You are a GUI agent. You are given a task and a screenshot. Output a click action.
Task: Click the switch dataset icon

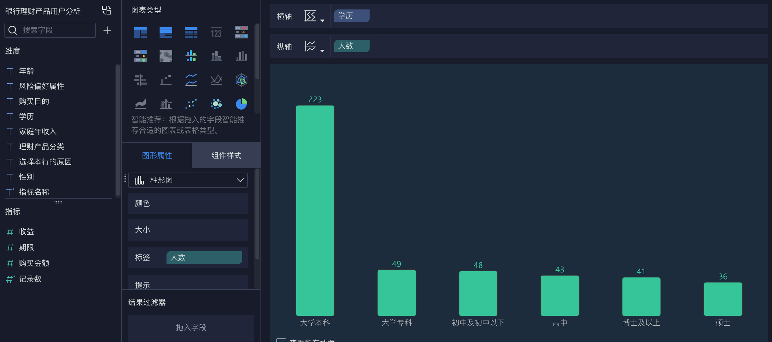click(107, 10)
